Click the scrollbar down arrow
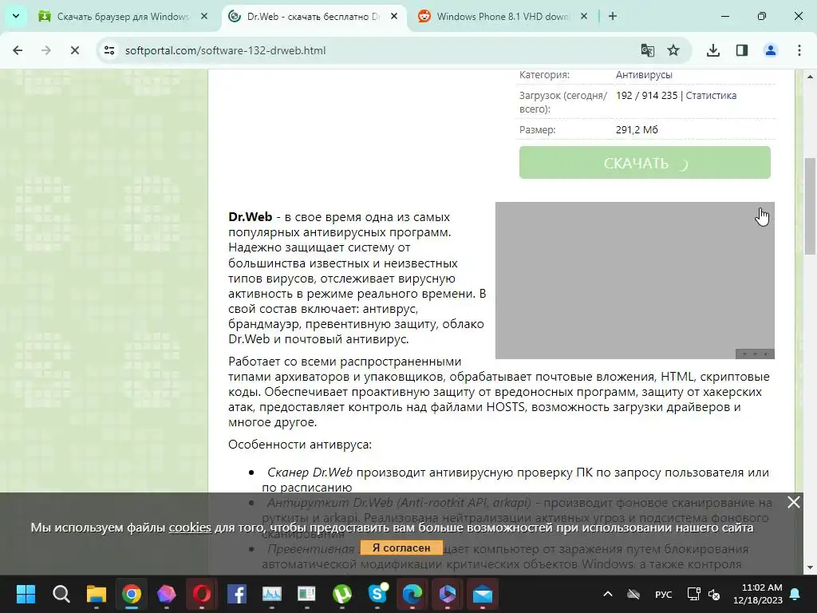The height and width of the screenshot is (613, 817). pos(811,568)
